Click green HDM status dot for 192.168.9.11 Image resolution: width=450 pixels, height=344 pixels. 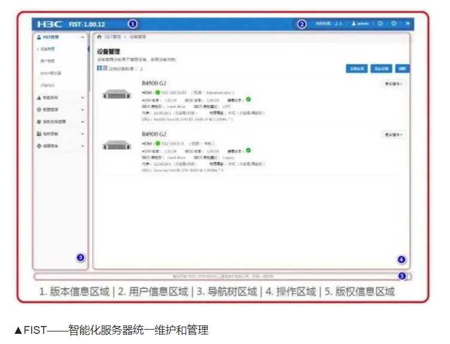[x=157, y=143]
